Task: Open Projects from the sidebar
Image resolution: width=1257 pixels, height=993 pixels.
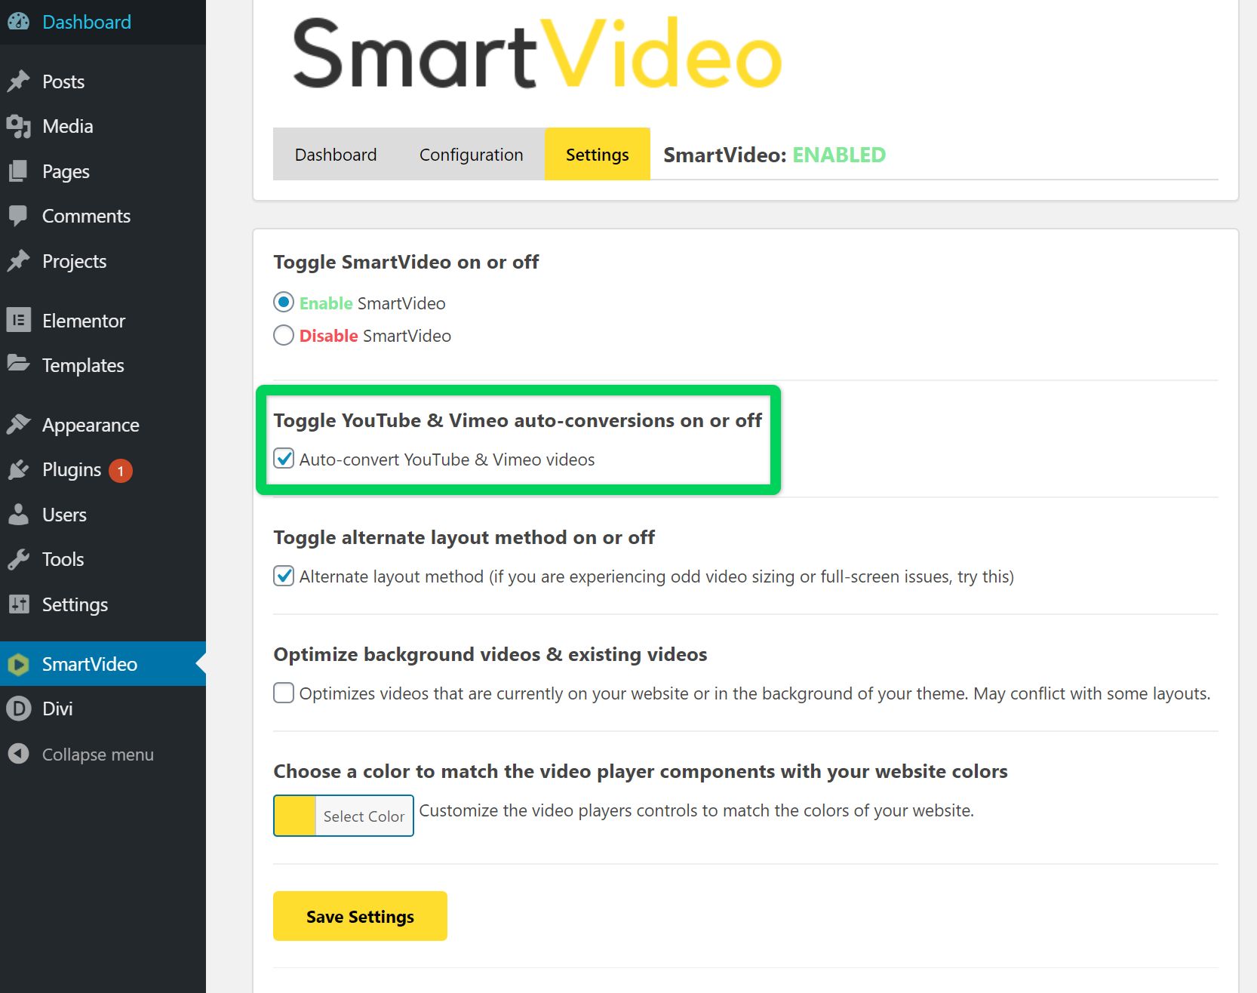Action: [x=20, y=261]
